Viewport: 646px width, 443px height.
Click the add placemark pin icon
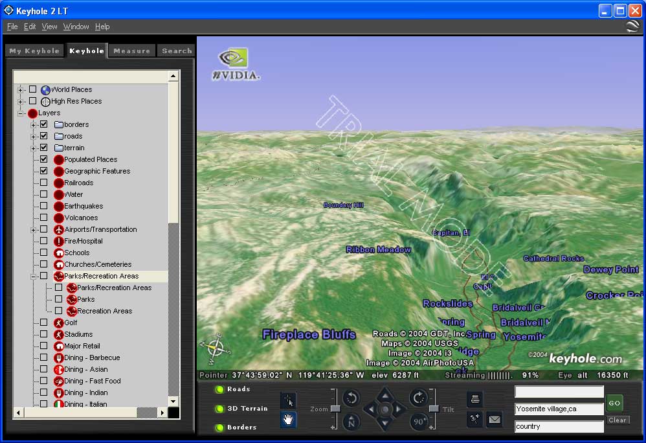coord(475,420)
